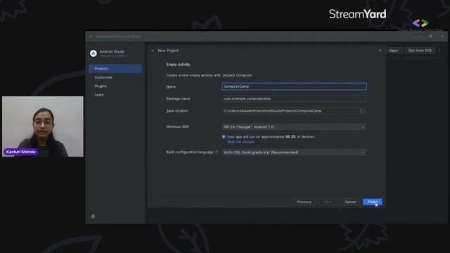Click the Kasturi Shirole webcam thumbnail

(x=43, y=126)
